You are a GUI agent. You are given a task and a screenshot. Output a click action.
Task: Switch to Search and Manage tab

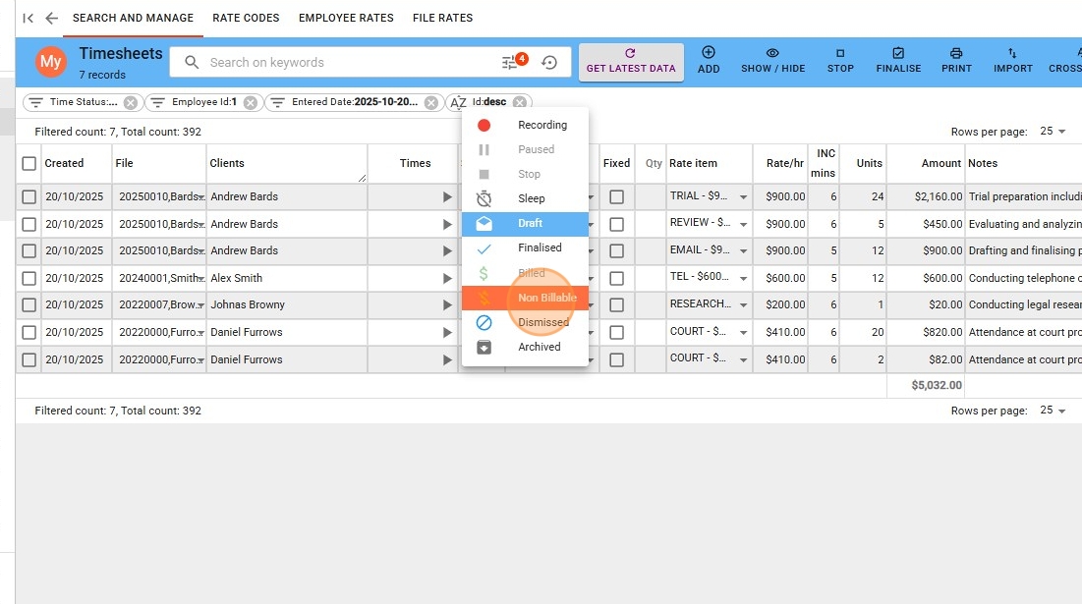[x=134, y=18]
